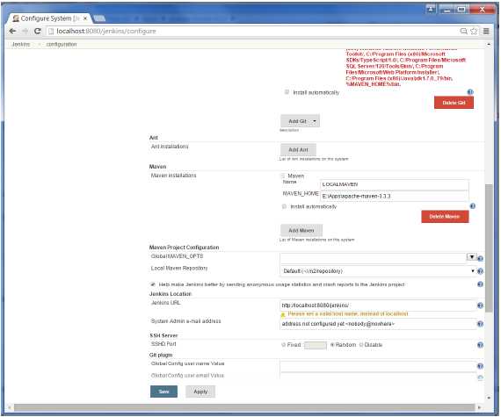501x417 pixels.
Task: Toggle Maven Install automatically checkbox
Action: (284, 207)
